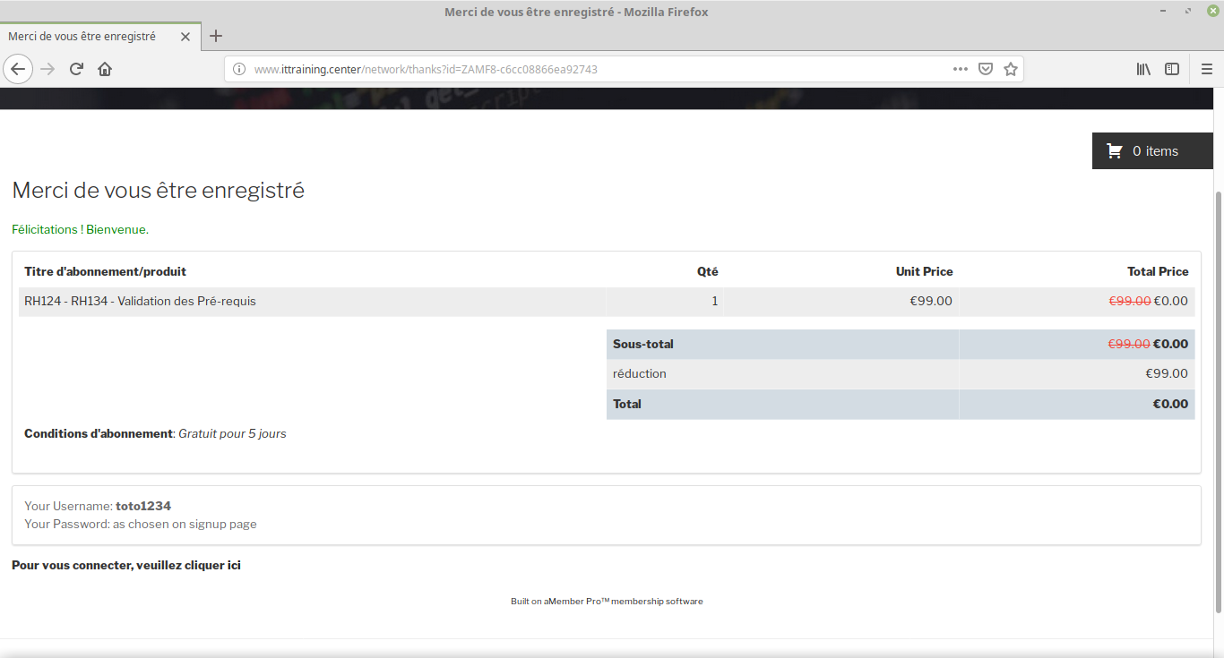Reload the current page
Screen dimensions: 1224x658
pos(76,69)
